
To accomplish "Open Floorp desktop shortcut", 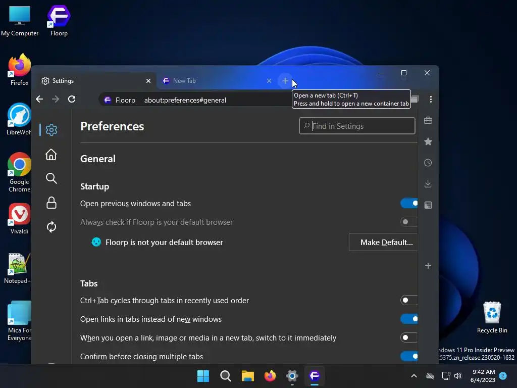I will coord(59,20).
